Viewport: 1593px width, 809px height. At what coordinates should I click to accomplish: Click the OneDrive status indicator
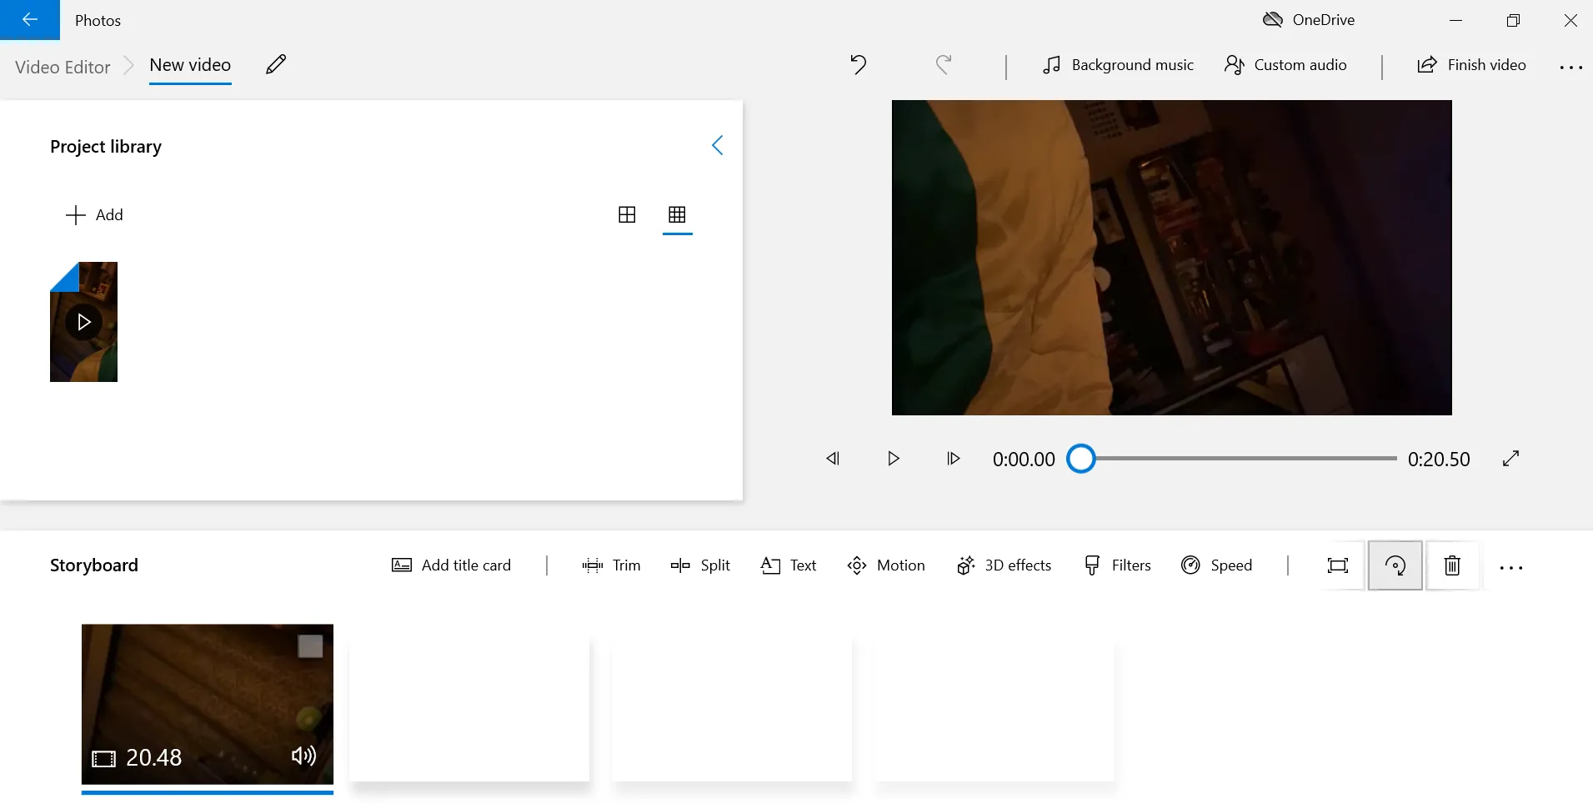pyautogui.click(x=1308, y=20)
